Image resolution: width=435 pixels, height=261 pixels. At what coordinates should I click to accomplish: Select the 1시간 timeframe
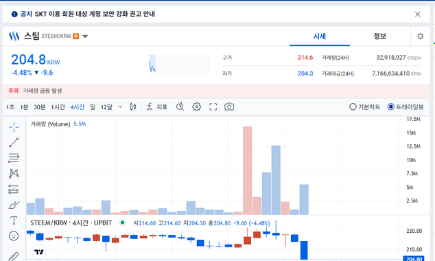58,107
